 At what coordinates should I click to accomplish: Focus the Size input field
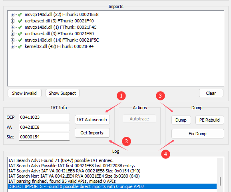pyautogui.click(x=44, y=137)
